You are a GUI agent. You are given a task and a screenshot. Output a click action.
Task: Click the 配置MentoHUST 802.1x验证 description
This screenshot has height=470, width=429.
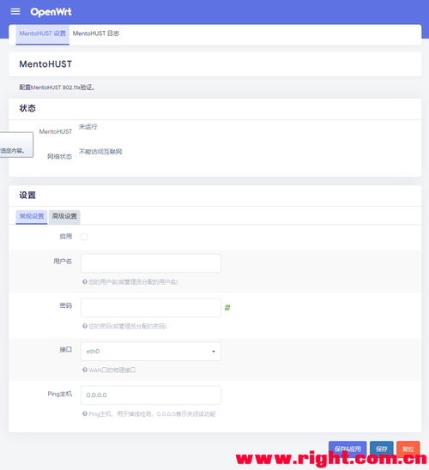[57, 87]
